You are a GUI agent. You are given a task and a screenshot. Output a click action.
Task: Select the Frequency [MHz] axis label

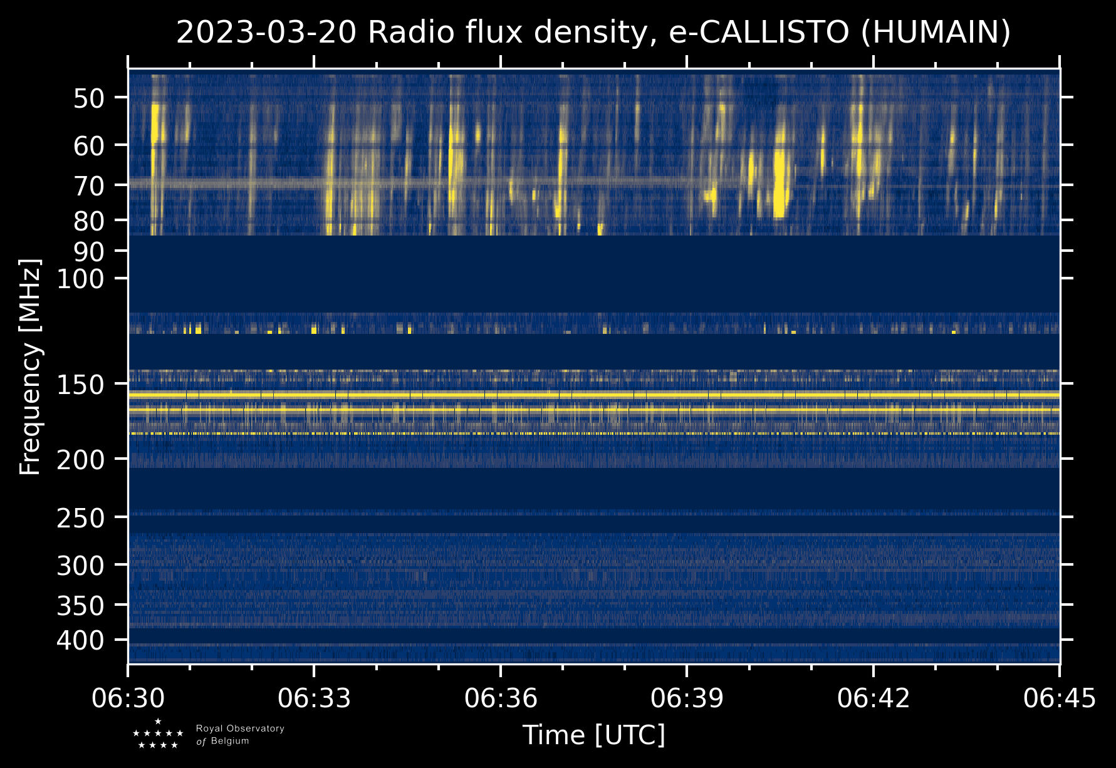click(x=30, y=367)
